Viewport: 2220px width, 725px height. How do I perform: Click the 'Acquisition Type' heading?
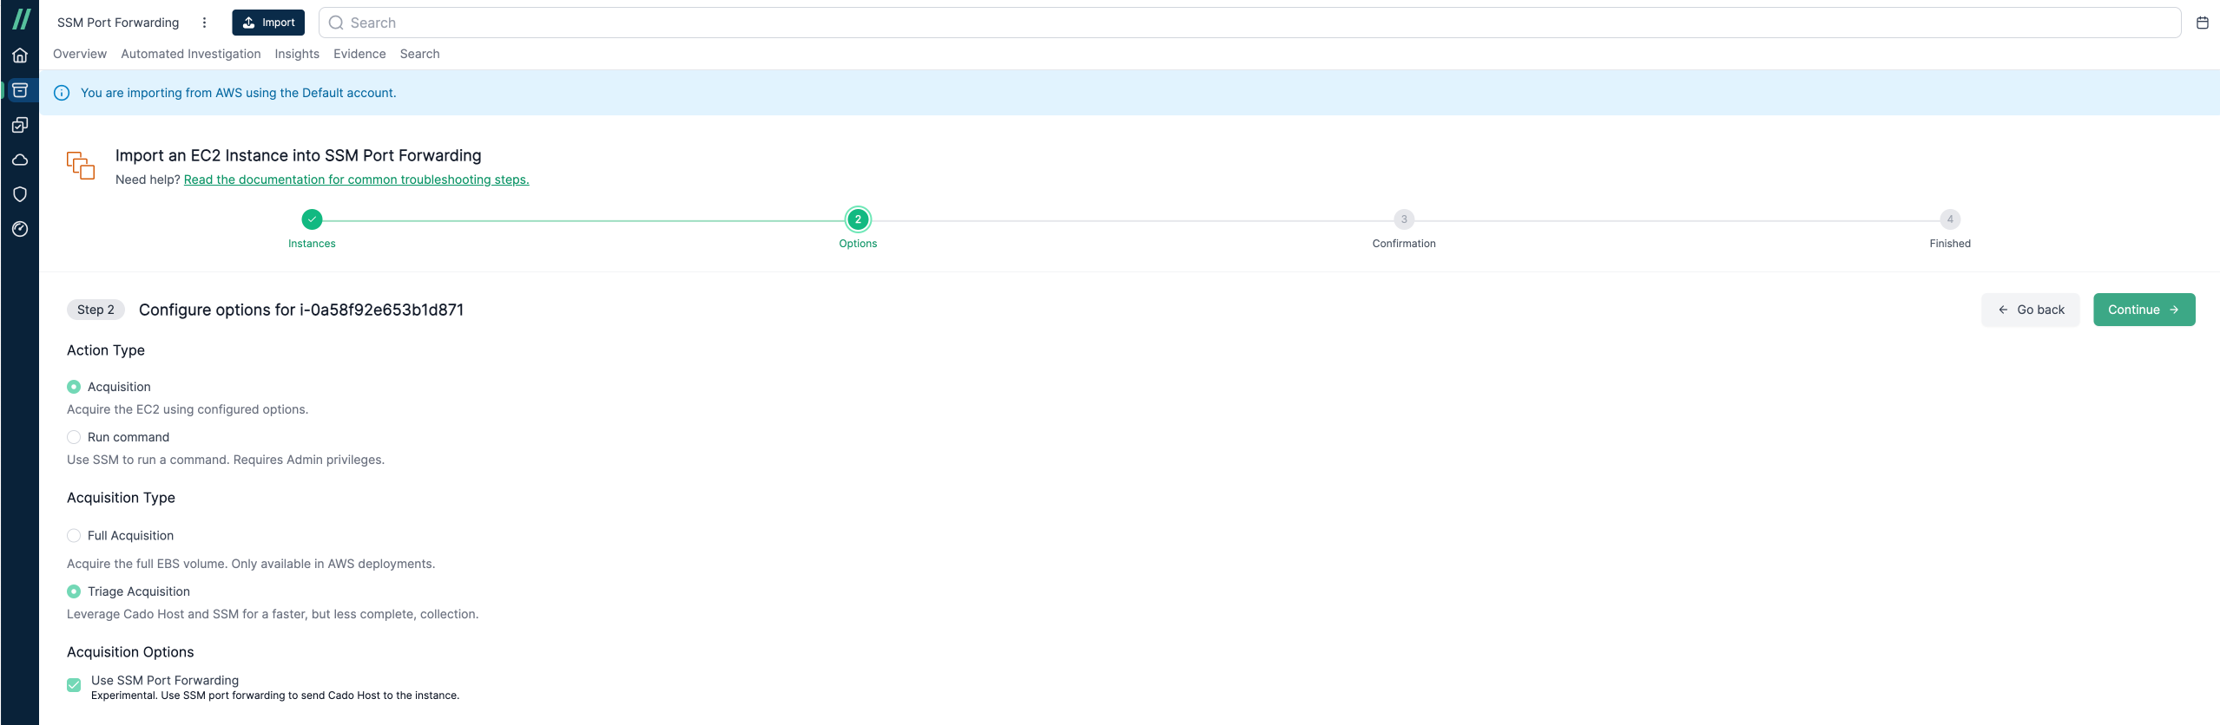[x=121, y=498]
